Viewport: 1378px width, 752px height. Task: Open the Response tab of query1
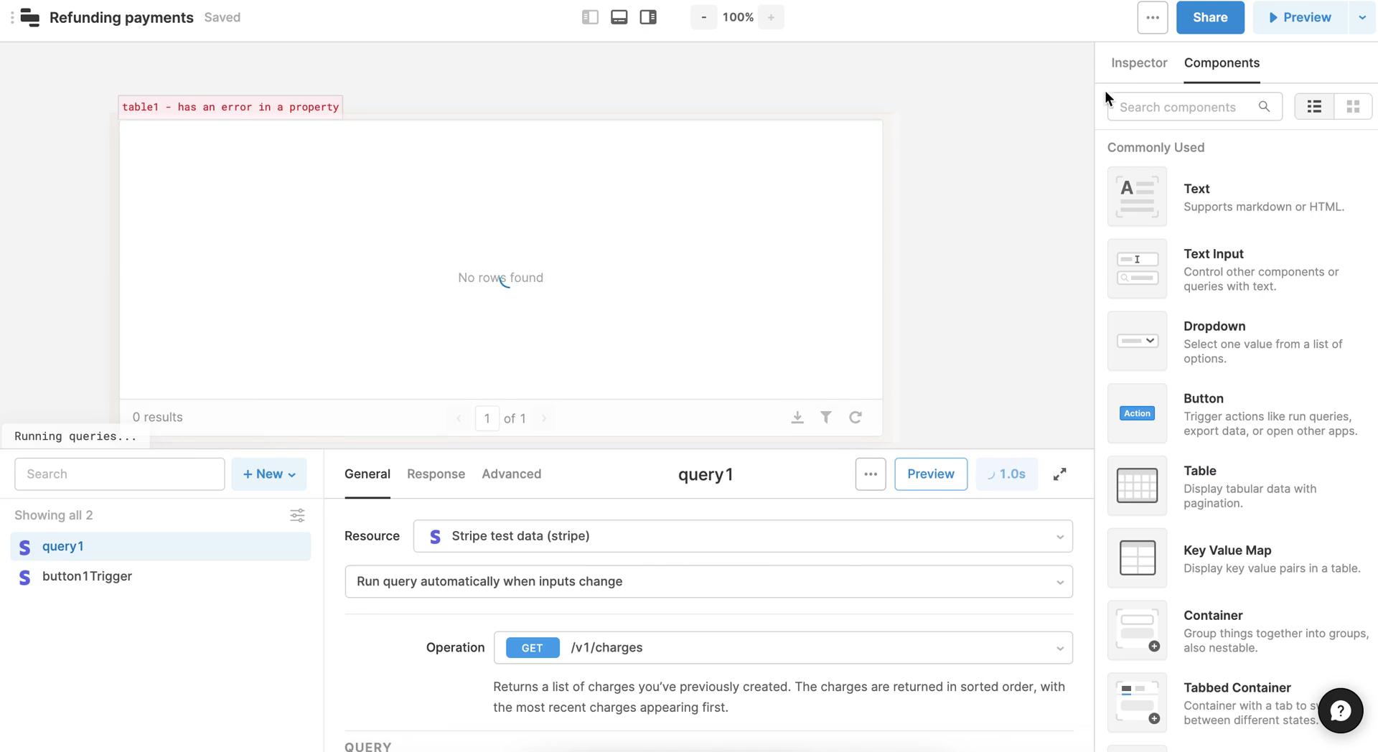point(436,474)
